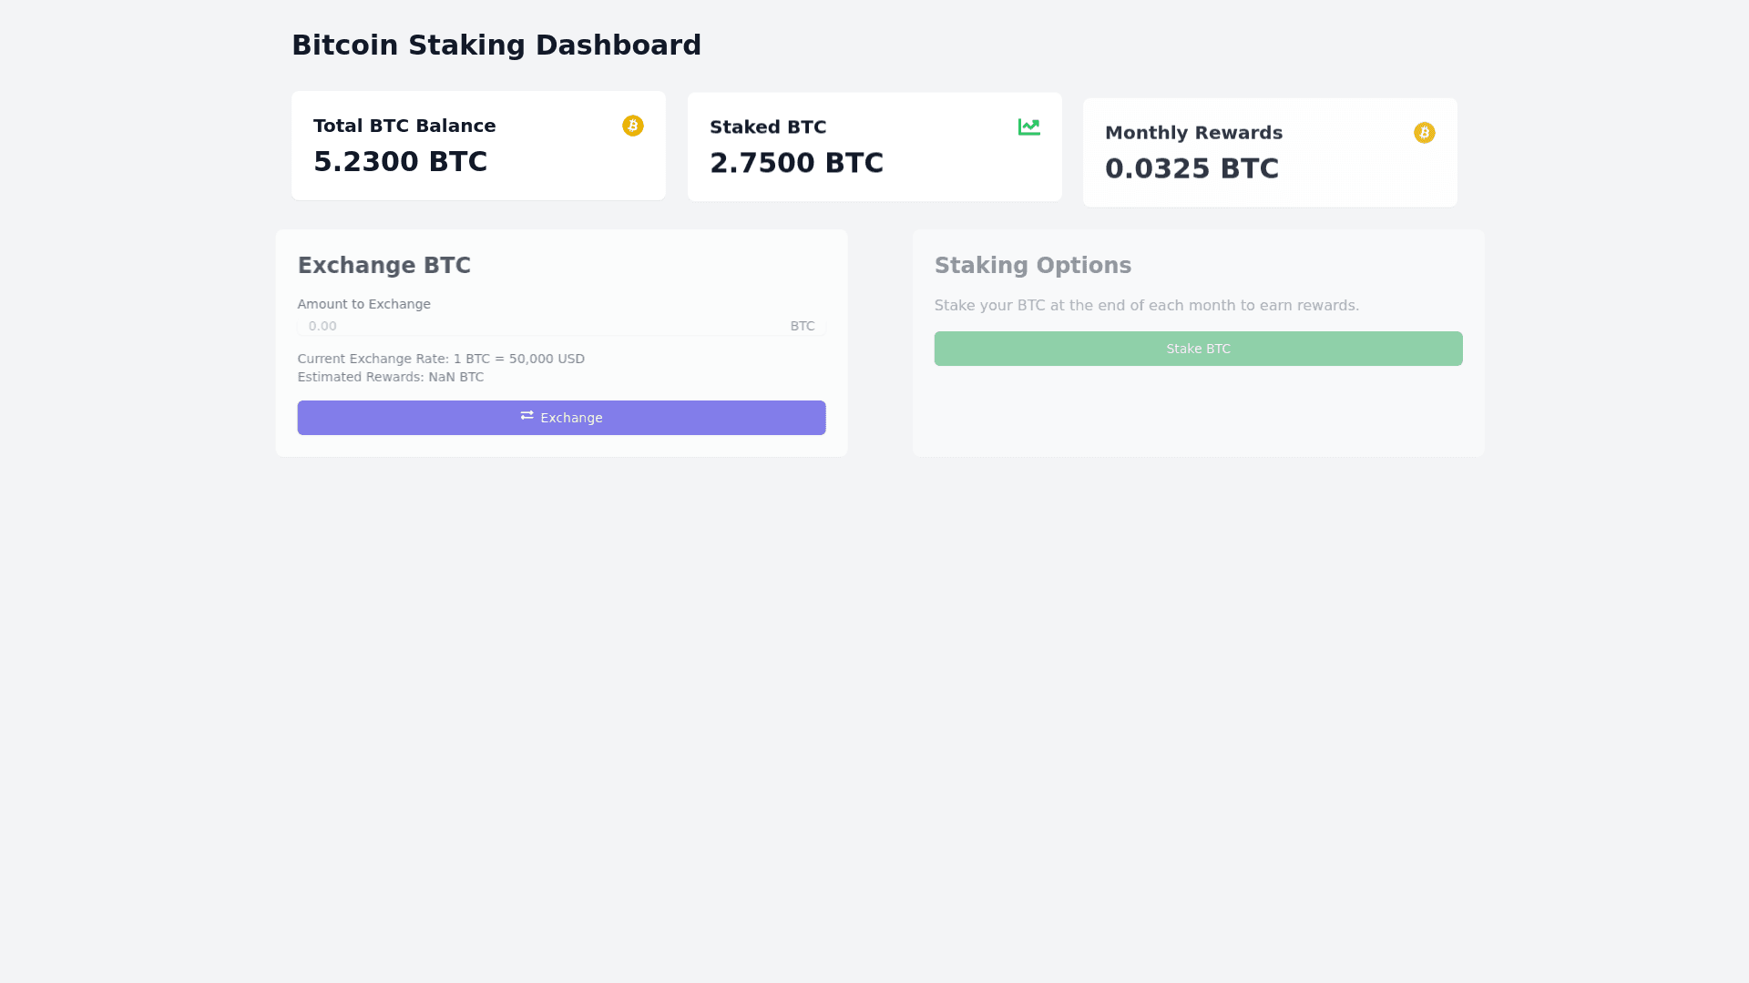Click the green chart icon in Staked BTC card

(x=1028, y=127)
